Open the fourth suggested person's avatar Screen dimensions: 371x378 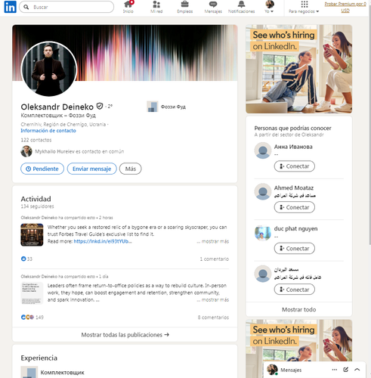point(263,274)
